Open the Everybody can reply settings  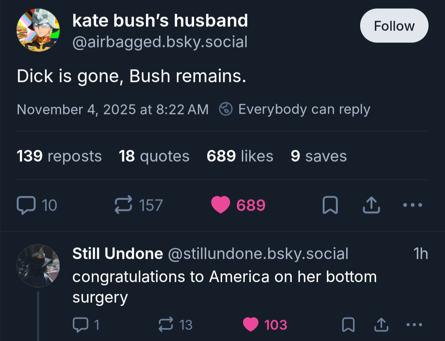pyautogui.click(x=294, y=109)
